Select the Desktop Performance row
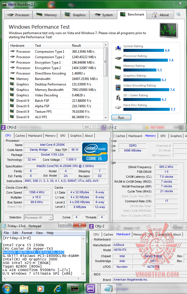This screenshot has width=187, height=294. click(x=56, y=84)
